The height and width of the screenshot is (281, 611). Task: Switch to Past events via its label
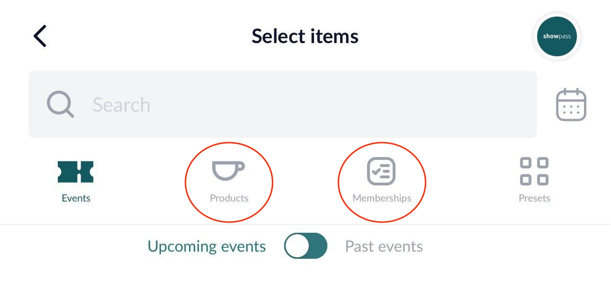(x=384, y=246)
